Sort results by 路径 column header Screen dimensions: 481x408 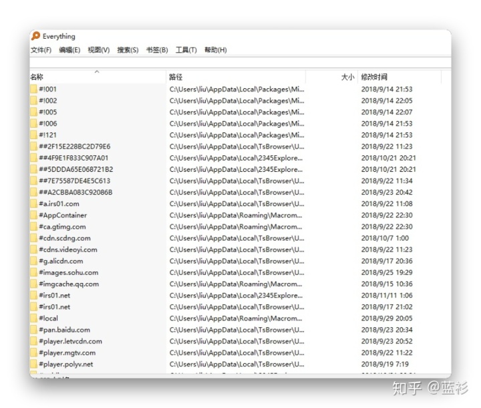tap(236, 77)
